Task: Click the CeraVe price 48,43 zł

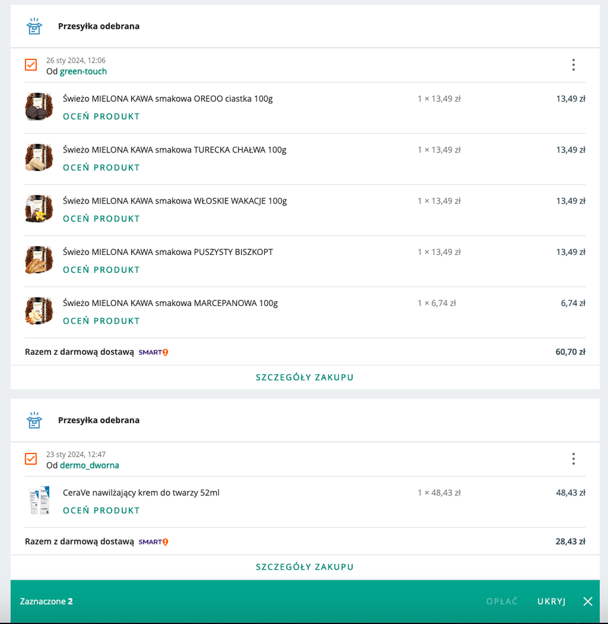Action: coord(571,493)
